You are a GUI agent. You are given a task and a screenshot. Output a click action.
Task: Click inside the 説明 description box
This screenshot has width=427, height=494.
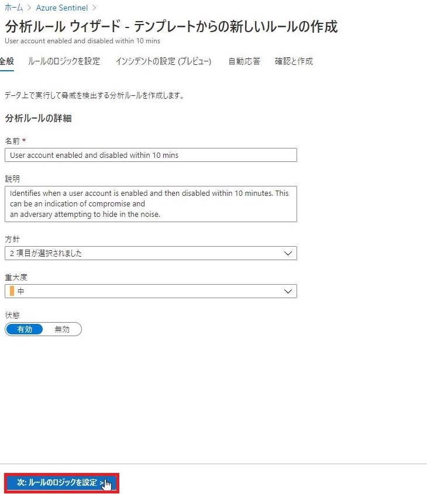click(151, 203)
